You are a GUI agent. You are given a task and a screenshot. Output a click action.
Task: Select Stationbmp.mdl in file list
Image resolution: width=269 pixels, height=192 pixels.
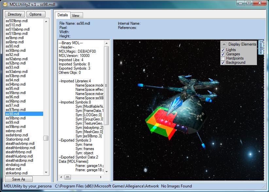coord(18,139)
